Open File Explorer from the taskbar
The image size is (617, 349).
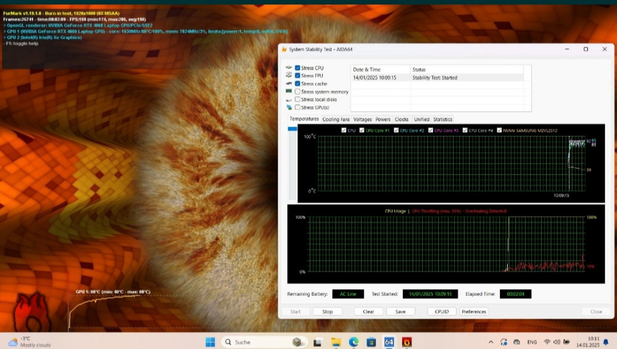point(336,342)
